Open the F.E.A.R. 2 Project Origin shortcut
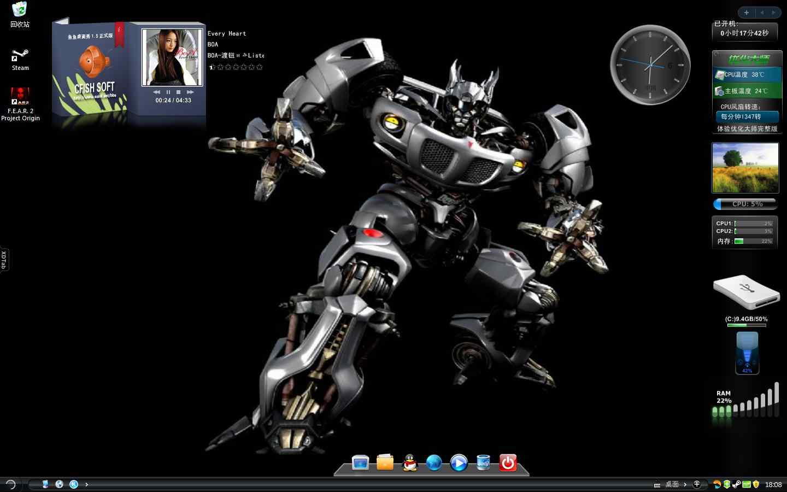Viewport: 787px width, 492px height. click(20, 104)
